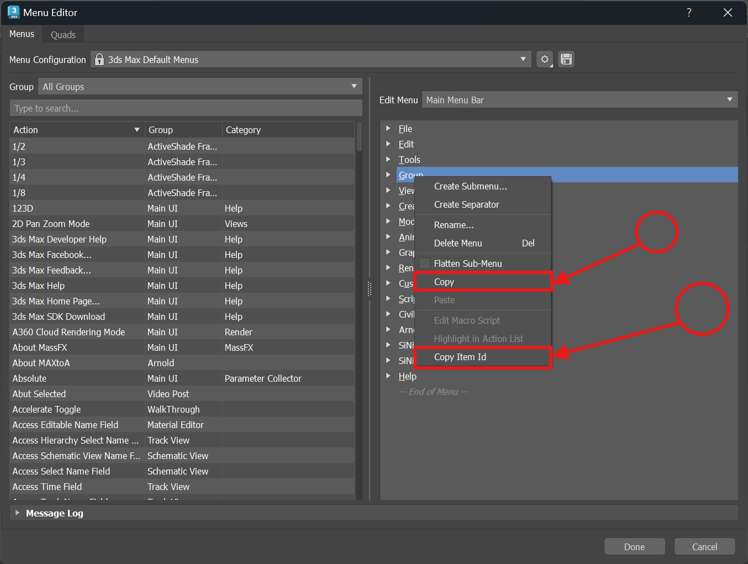The width and height of the screenshot is (748, 564).
Task: Expand the Message Log section
Action: click(18, 513)
